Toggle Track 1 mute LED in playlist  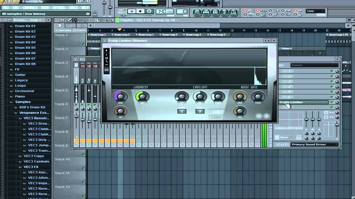(x=83, y=44)
